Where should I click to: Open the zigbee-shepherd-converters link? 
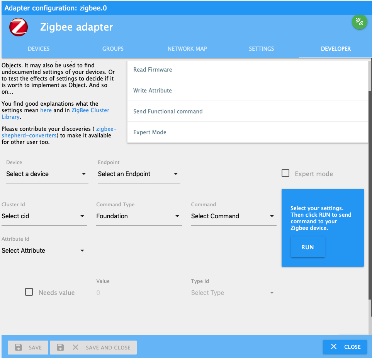click(59, 132)
